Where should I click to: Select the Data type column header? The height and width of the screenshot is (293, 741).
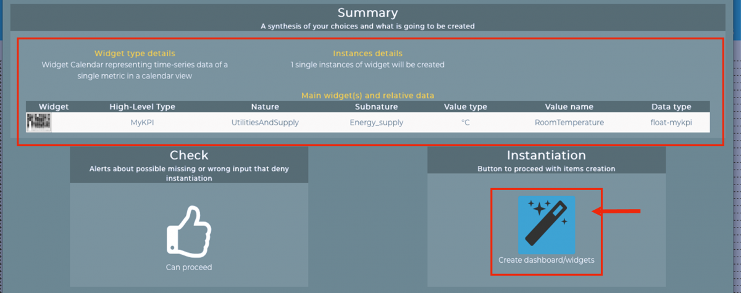pyautogui.click(x=671, y=107)
